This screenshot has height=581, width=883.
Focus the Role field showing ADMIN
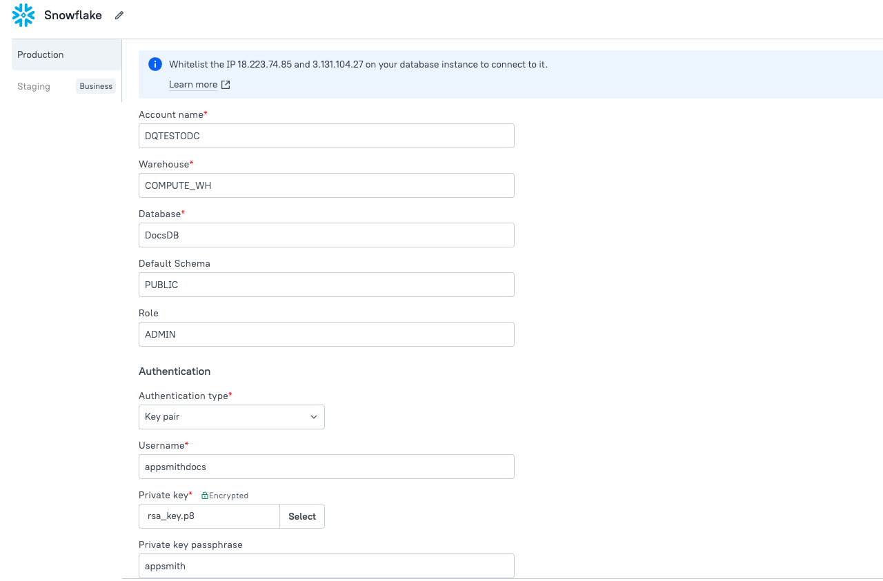pyautogui.click(x=326, y=334)
